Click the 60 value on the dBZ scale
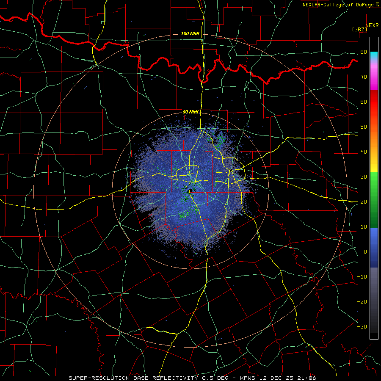The height and width of the screenshot is (381, 381). point(364,102)
